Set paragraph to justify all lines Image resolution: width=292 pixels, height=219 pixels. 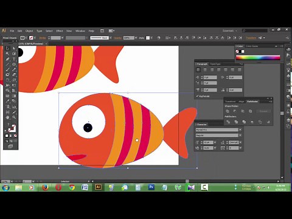coord(240,70)
